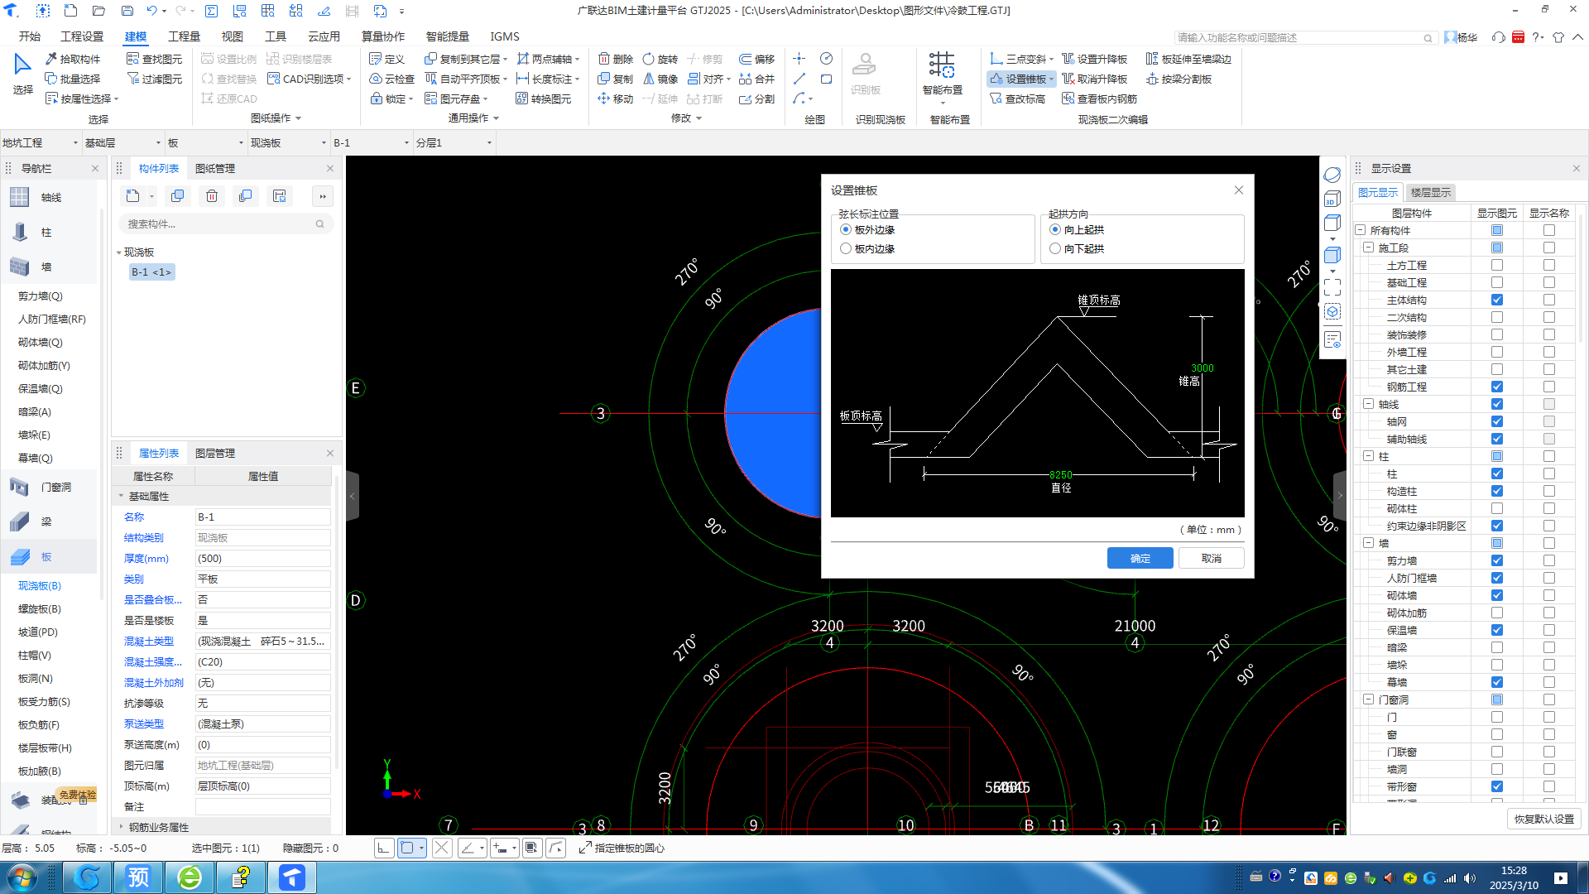Click the 云检查 tool
Viewport: 1589px width, 894px height.
pyautogui.click(x=391, y=79)
